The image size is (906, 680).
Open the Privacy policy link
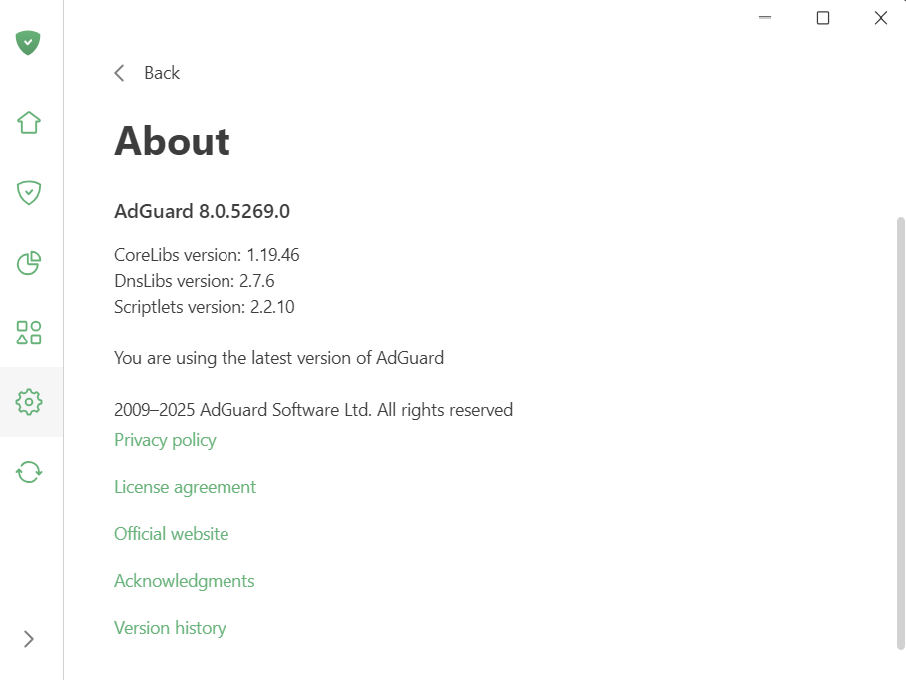click(x=165, y=440)
